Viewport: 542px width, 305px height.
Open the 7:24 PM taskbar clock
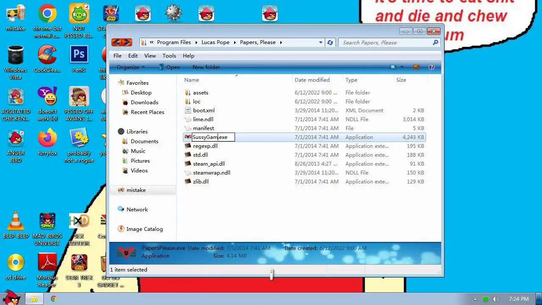[519, 299]
